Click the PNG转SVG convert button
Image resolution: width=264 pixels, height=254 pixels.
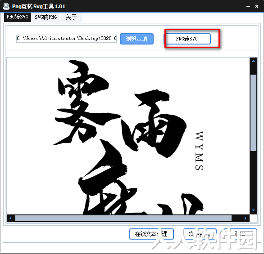pyautogui.click(x=187, y=39)
